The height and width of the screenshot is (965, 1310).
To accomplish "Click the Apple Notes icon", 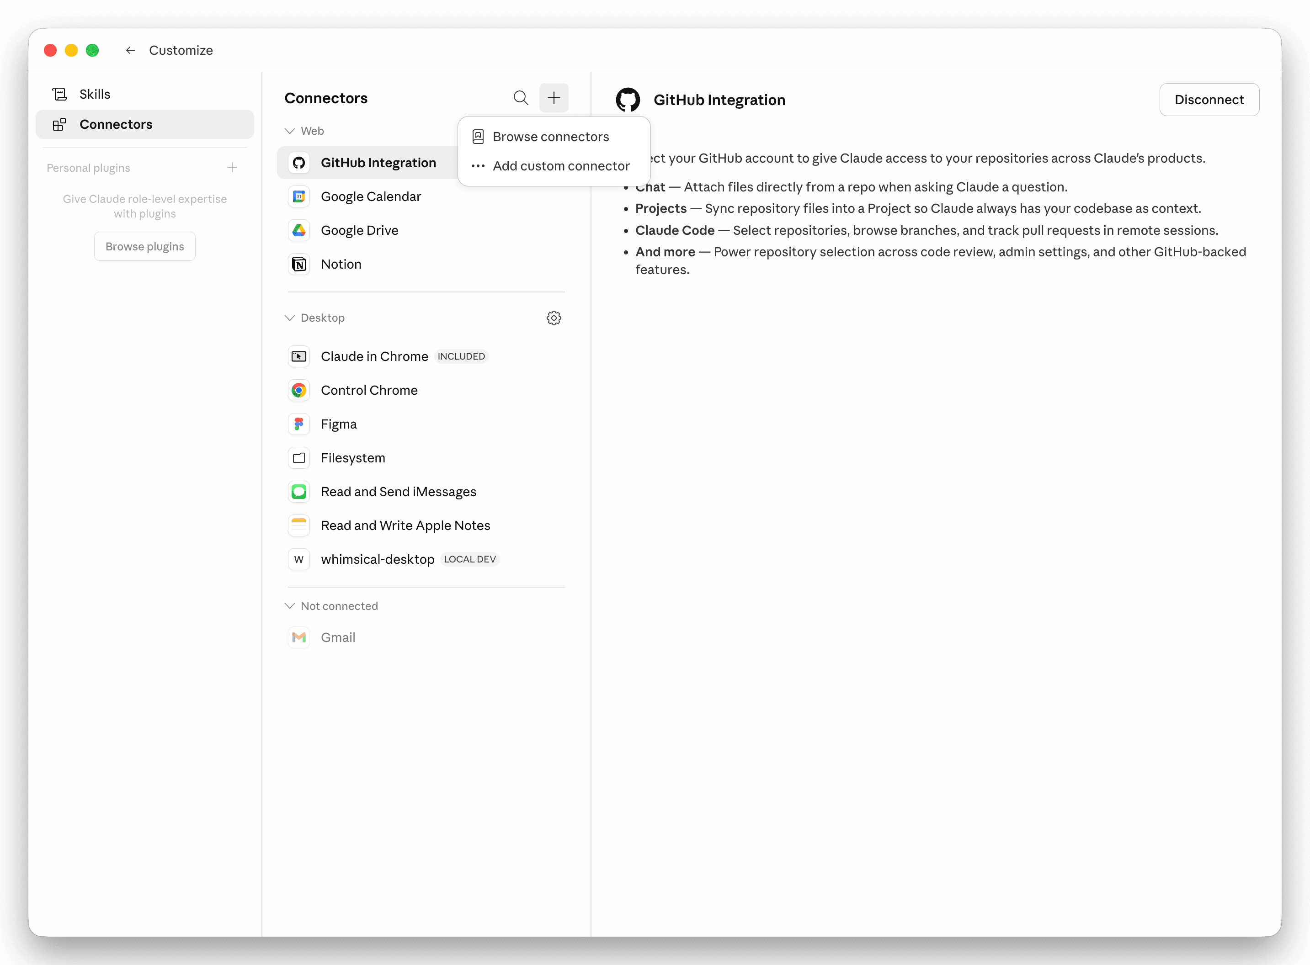I will pos(299,526).
